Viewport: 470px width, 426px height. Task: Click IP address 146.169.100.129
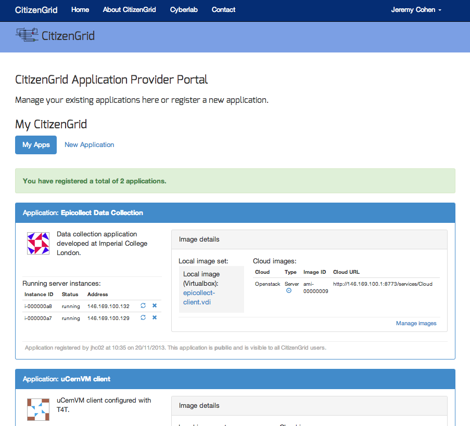pos(108,318)
